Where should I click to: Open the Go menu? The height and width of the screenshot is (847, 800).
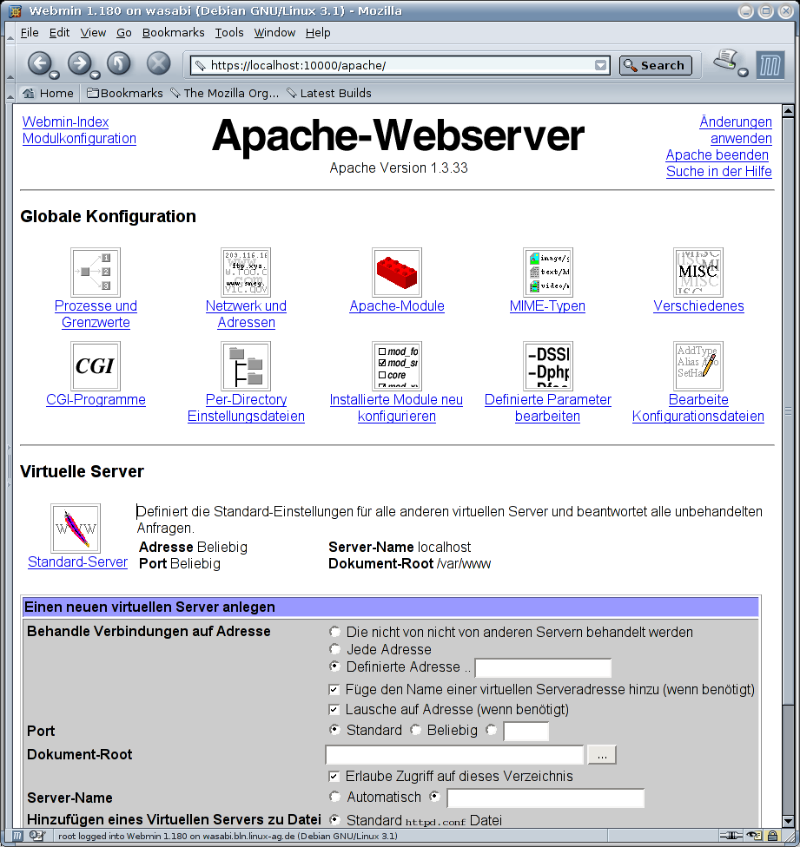[x=124, y=32]
